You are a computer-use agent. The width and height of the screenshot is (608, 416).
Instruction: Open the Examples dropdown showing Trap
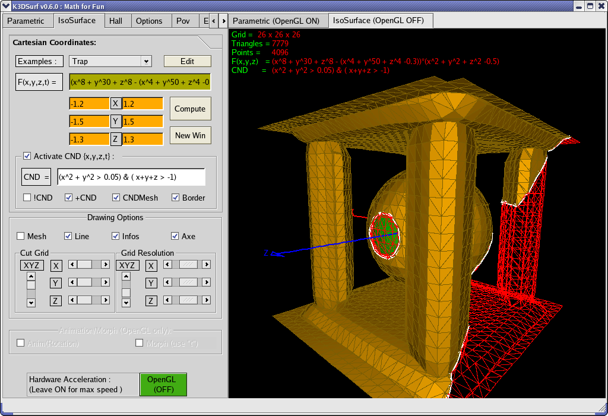pos(110,61)
